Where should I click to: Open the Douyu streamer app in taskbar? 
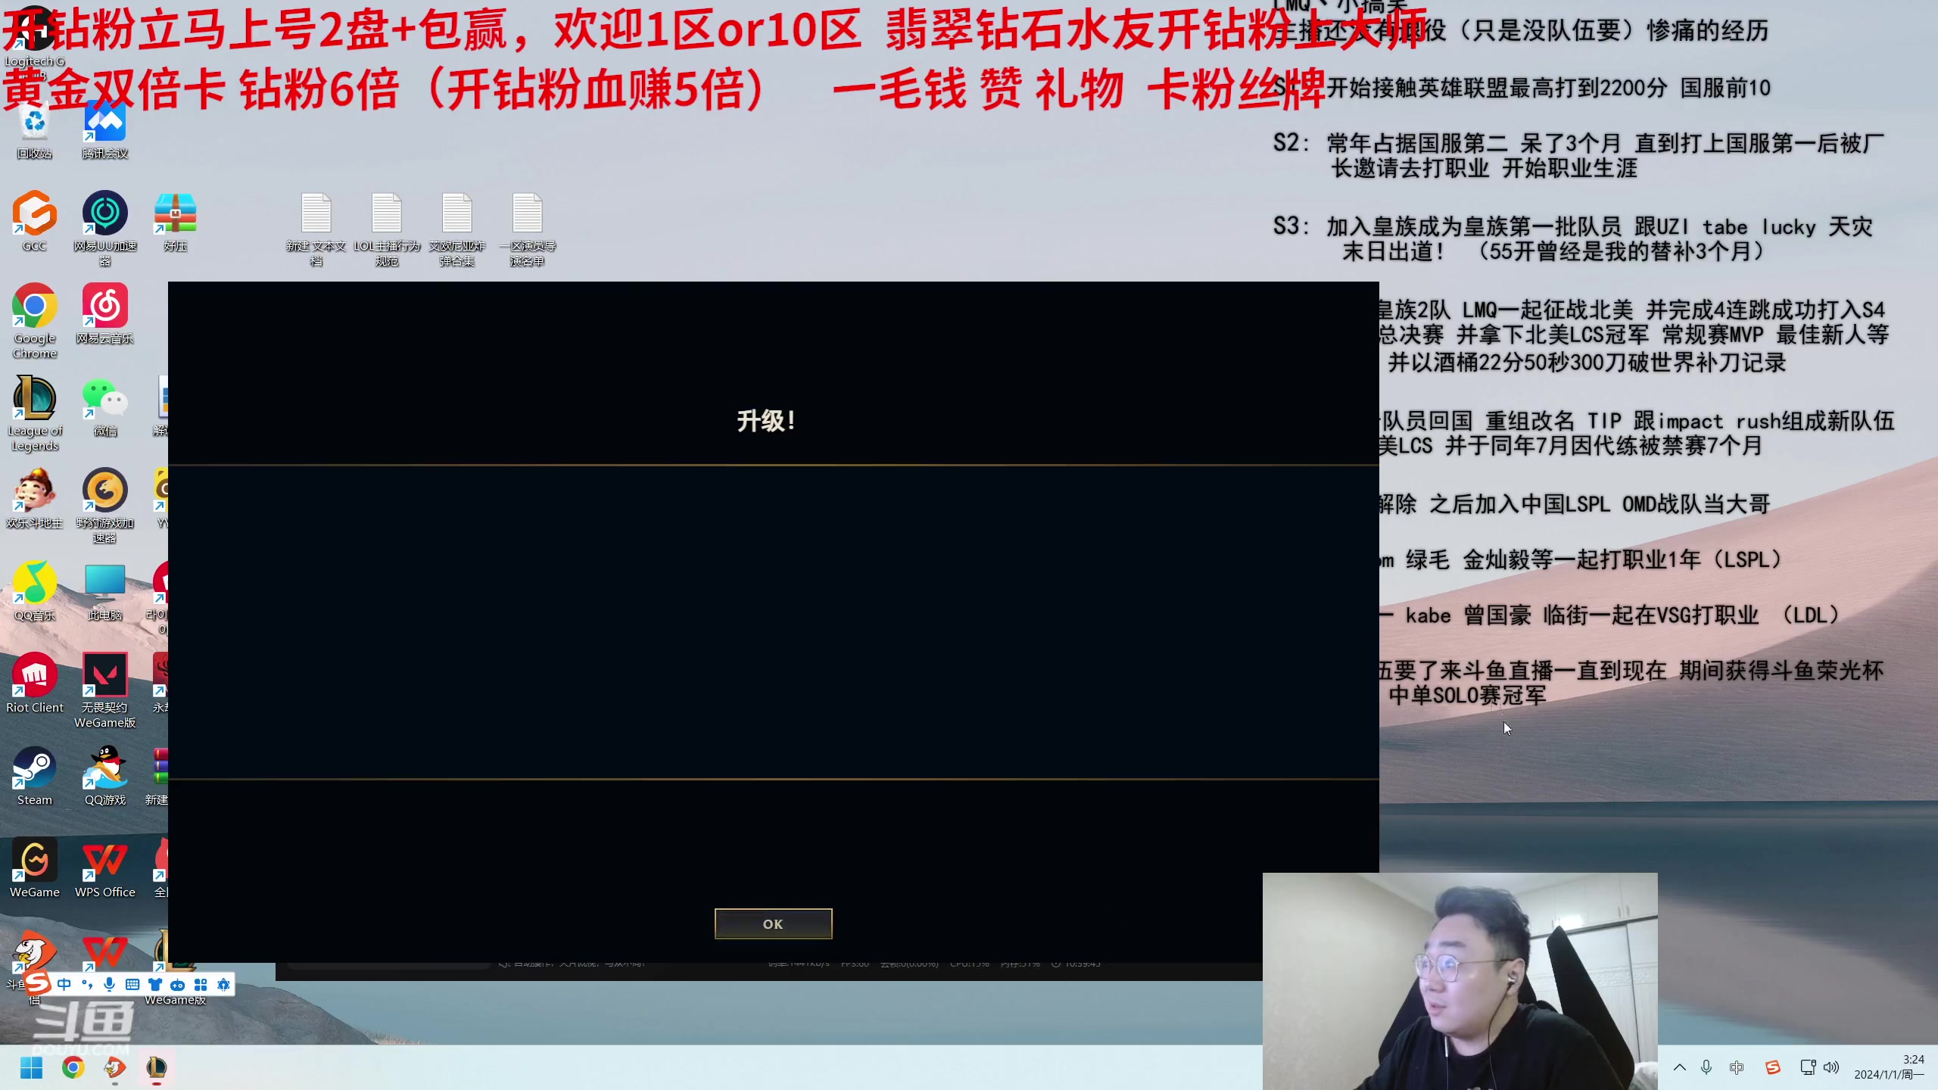tap(115, 1068)
